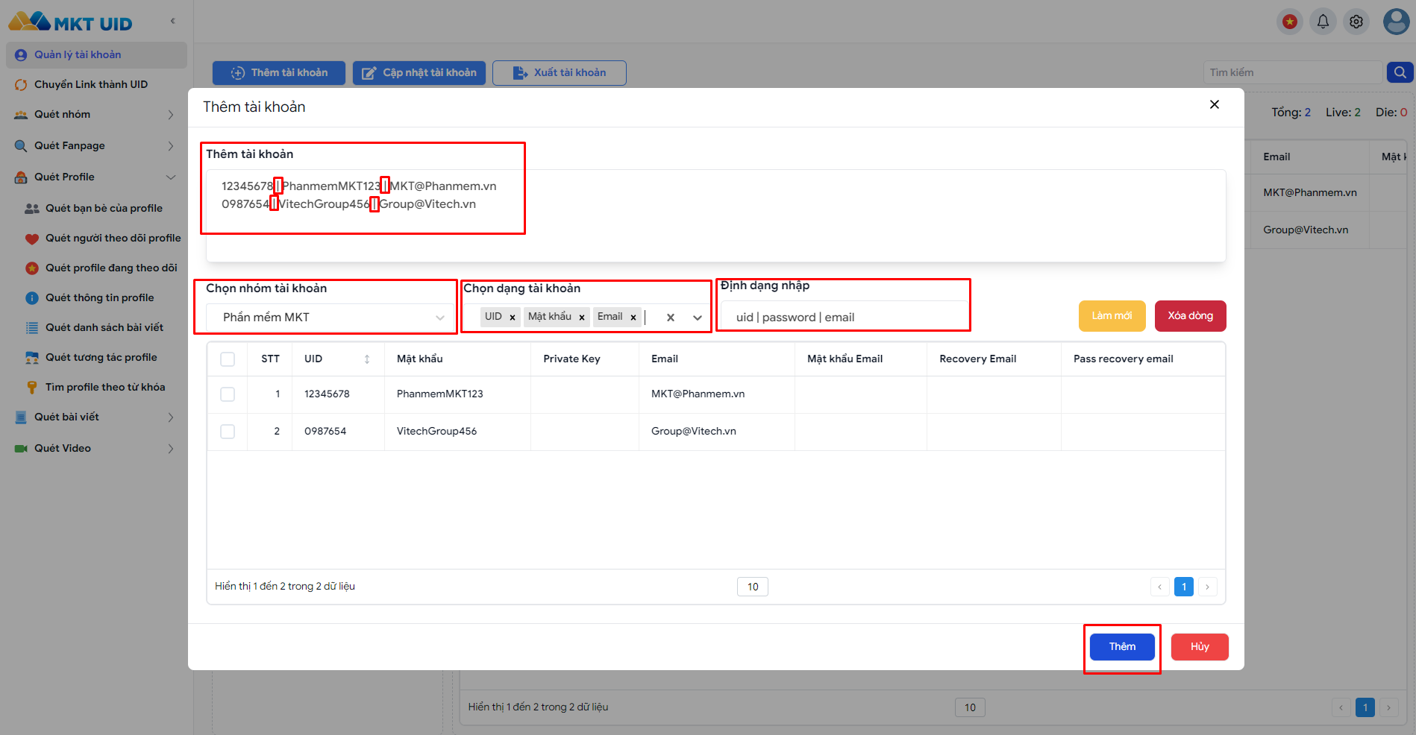1416x735 pixels.
Task: Check the row for UID 12345678
Action: click(228, 394)
